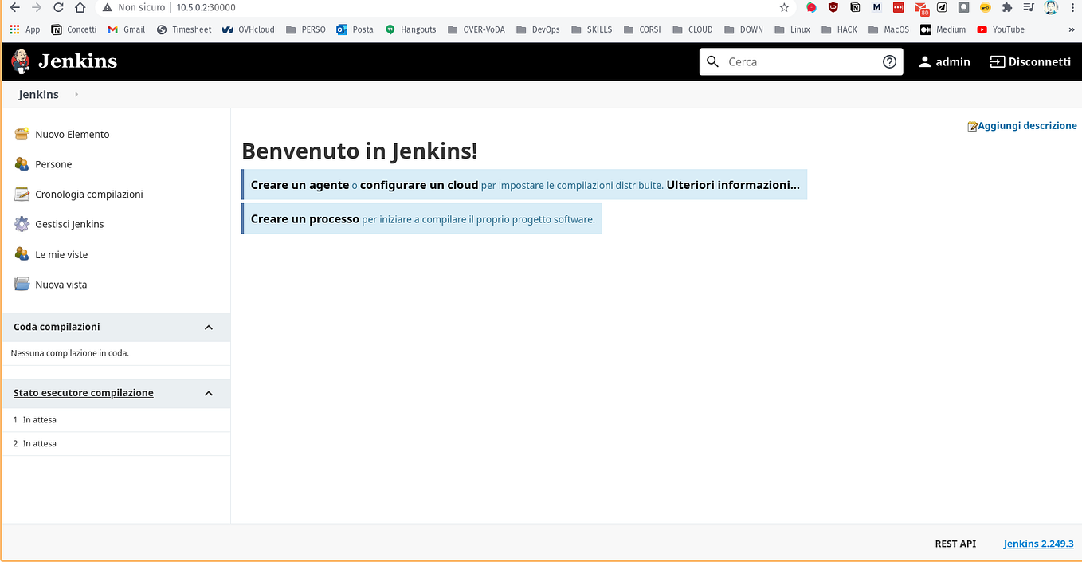Expand the Jenkins breadcrumb arrow
This screenshot has width=1082, height=562.
point(76,94)
